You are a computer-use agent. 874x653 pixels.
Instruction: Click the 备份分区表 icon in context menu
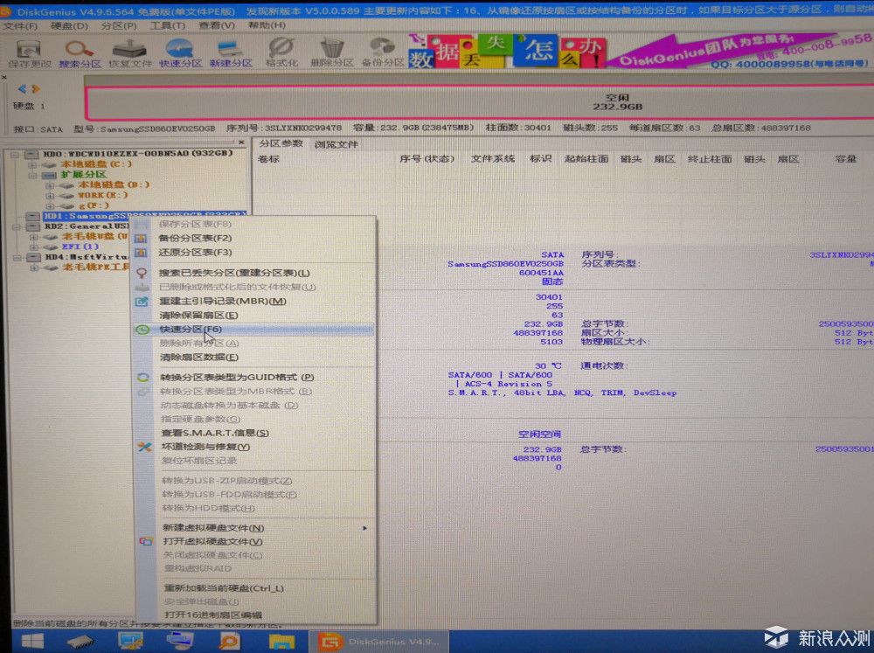point(141,238)
